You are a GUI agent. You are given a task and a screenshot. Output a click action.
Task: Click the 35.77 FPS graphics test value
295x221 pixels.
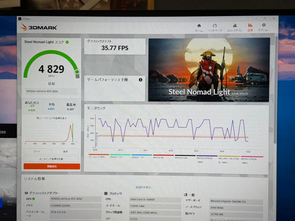pyautogui.click(x=115, y=48)
